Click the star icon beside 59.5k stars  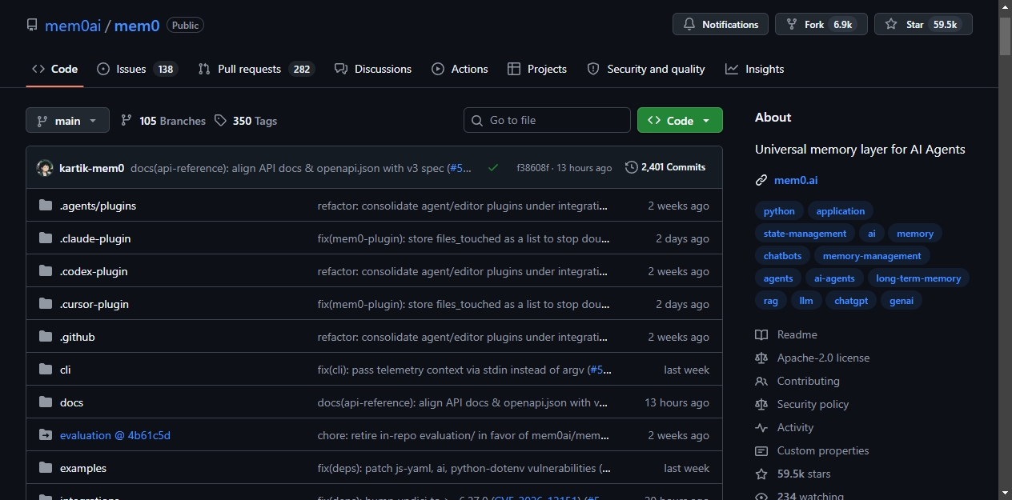click(761, 474)
